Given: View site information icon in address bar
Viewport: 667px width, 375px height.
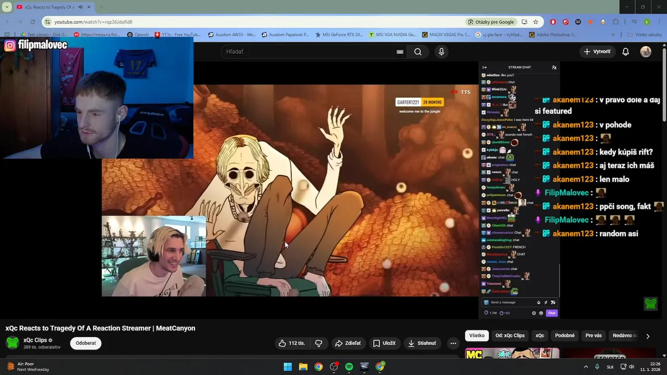Looking at the screenshot, I should click(48, 22).
